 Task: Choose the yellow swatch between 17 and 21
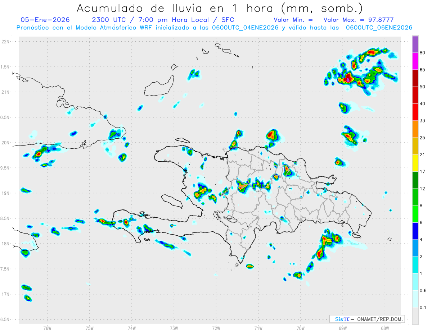tap(415, 163)
